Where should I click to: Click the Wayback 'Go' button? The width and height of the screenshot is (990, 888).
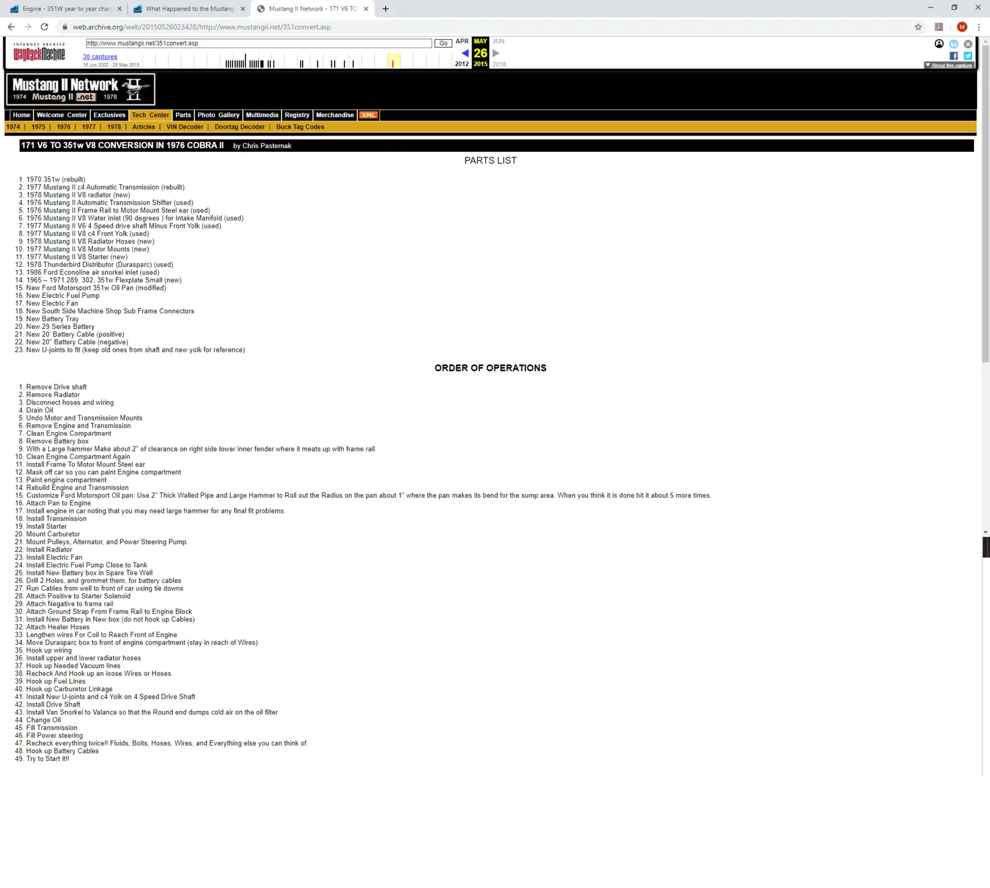click(443, 43)
